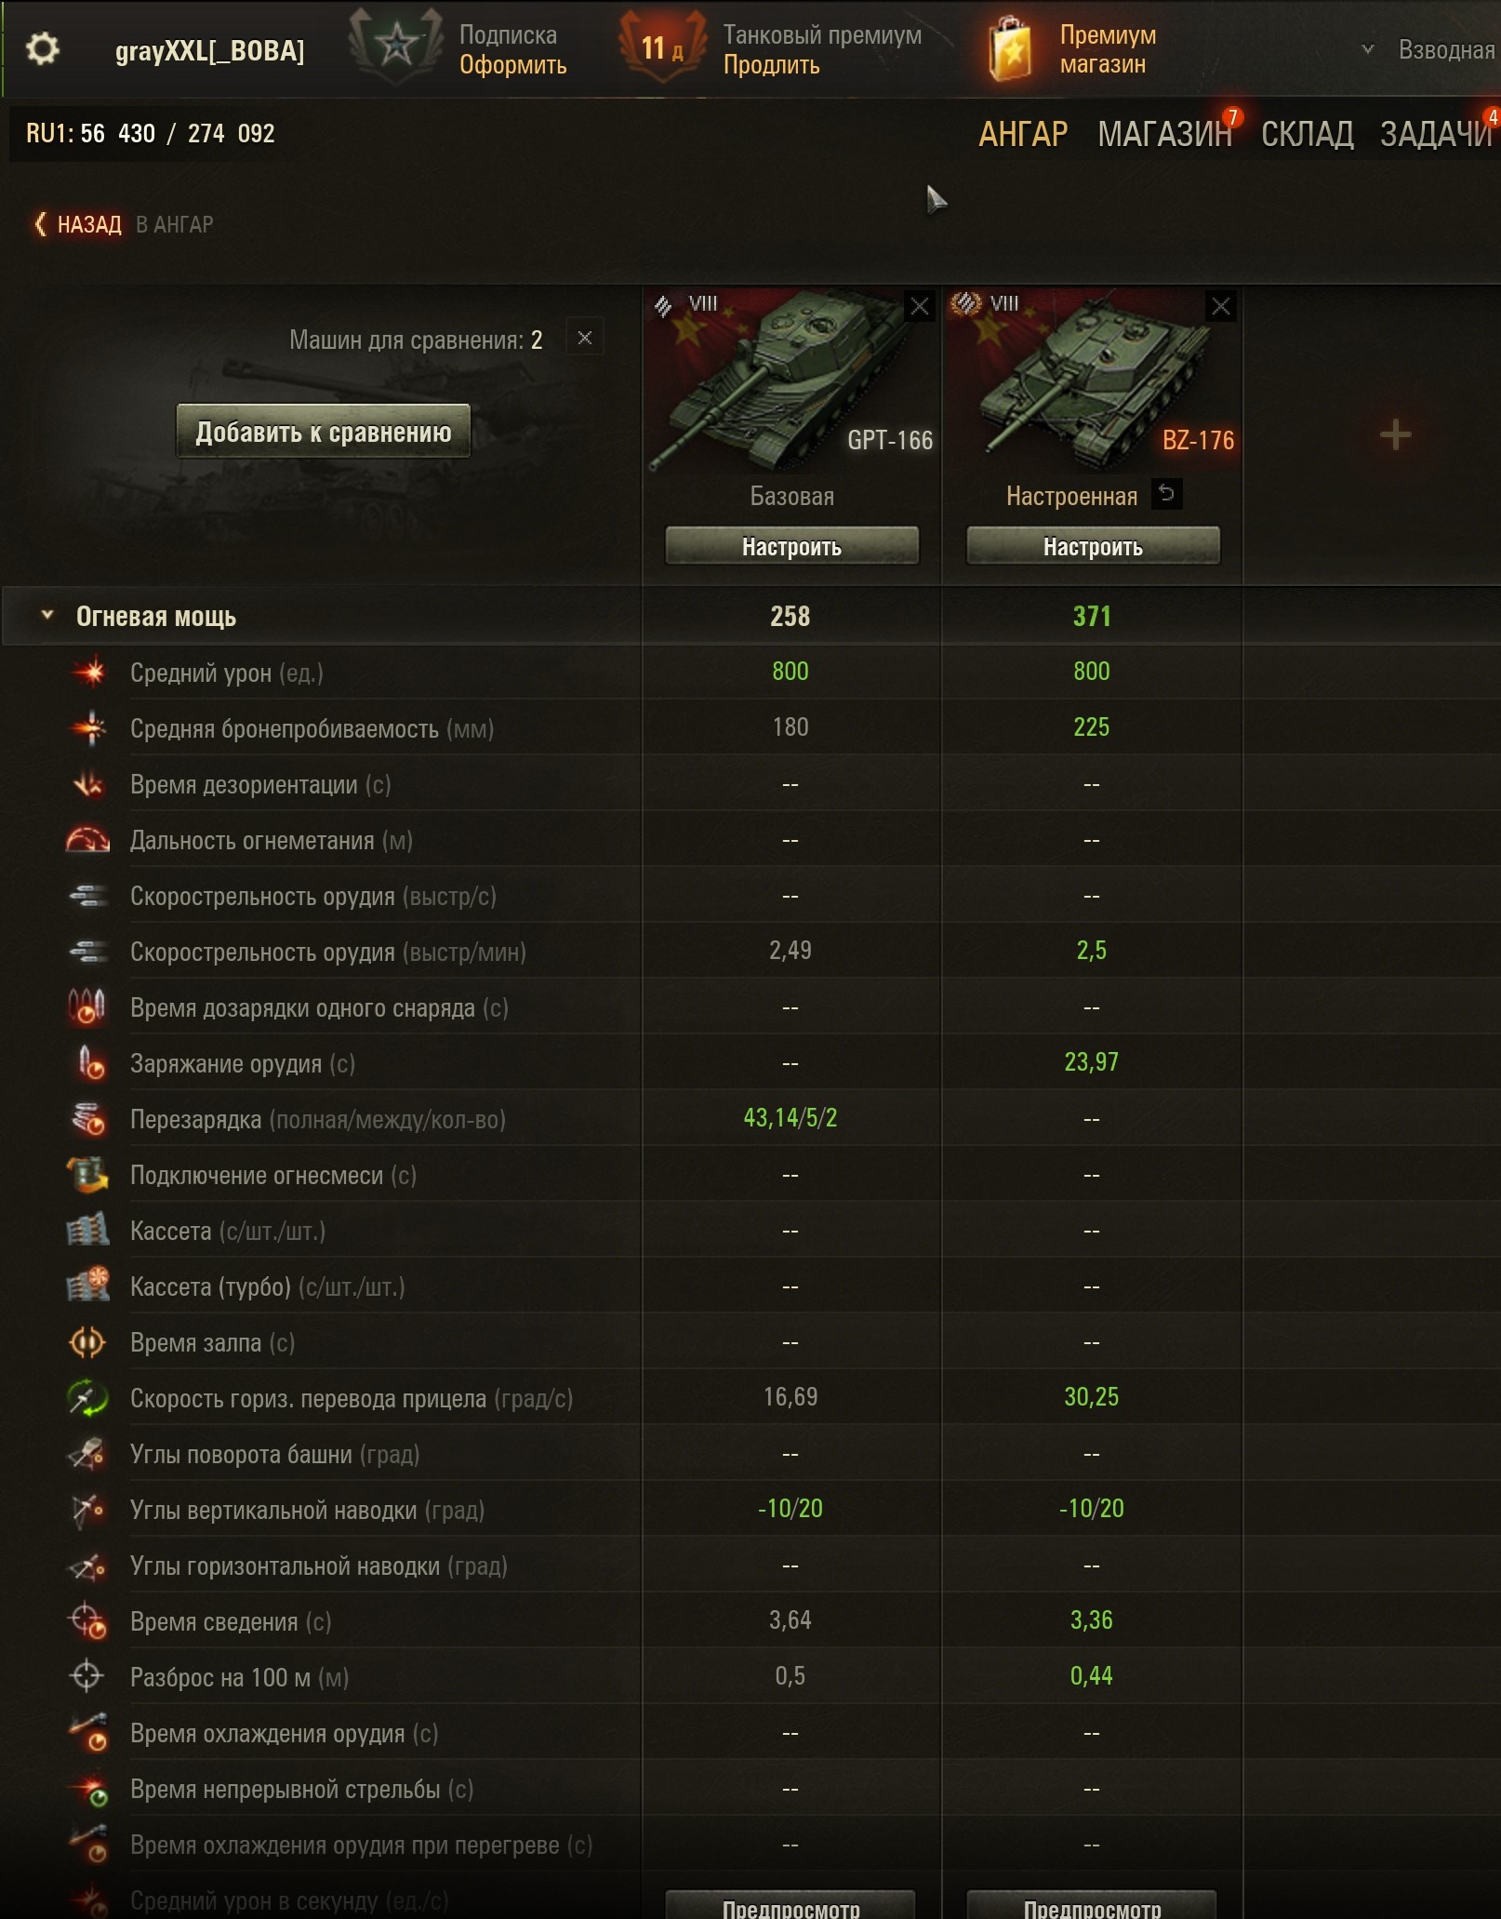Reset BZ-176 configuration with the revert icon

[x=1166, y=494]
